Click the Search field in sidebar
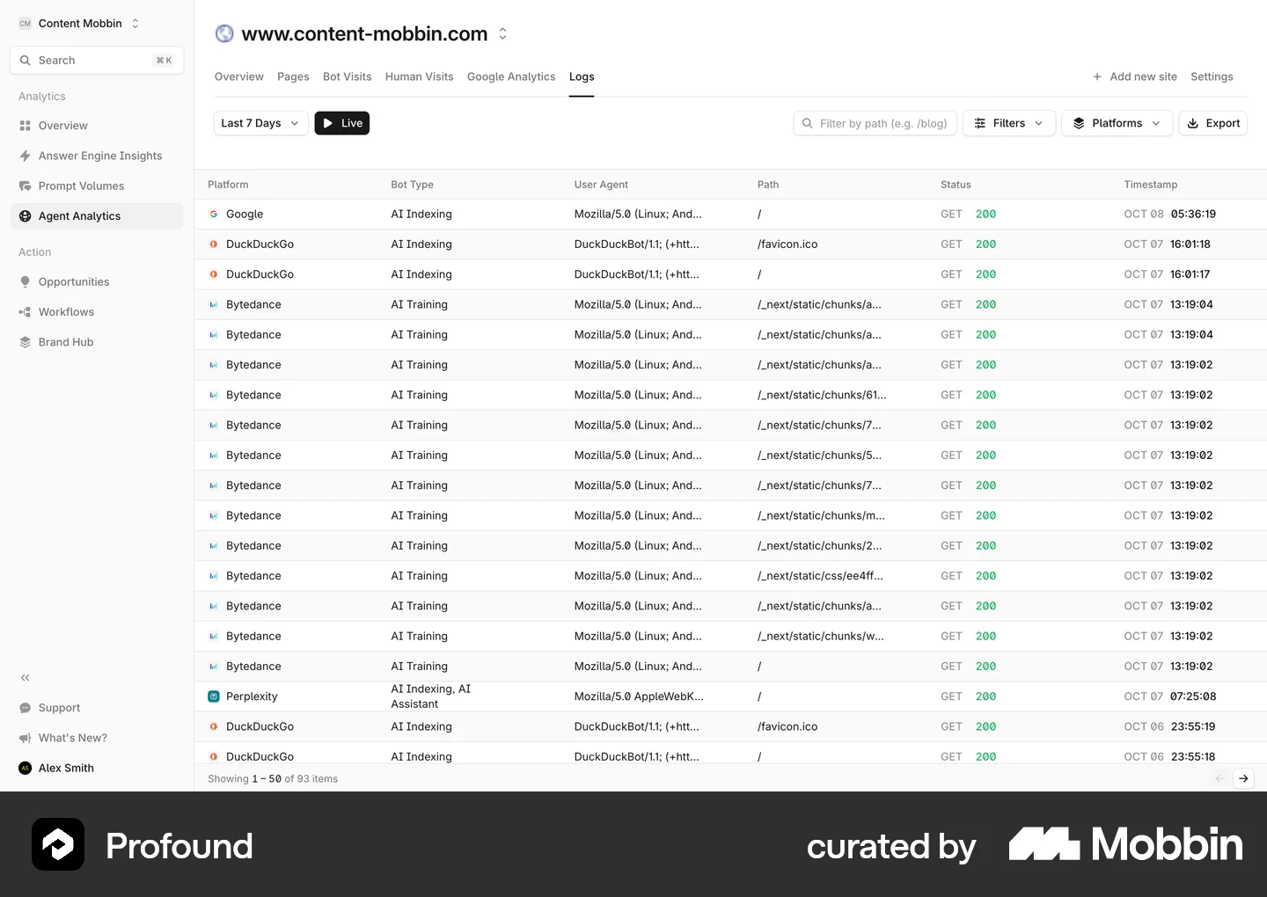This screenshot has height=897, width=1267. [x=97, y=61]
